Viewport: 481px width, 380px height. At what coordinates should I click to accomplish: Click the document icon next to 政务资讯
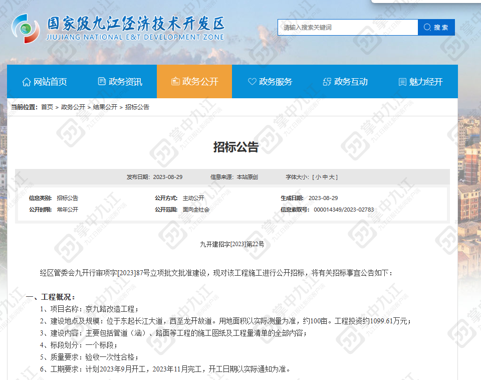[101, 81]
